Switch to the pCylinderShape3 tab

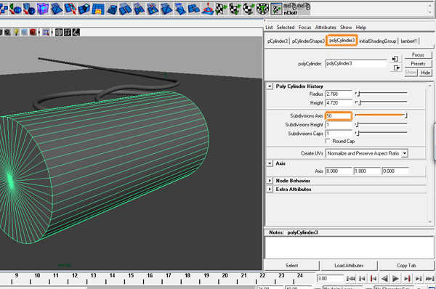308,41
